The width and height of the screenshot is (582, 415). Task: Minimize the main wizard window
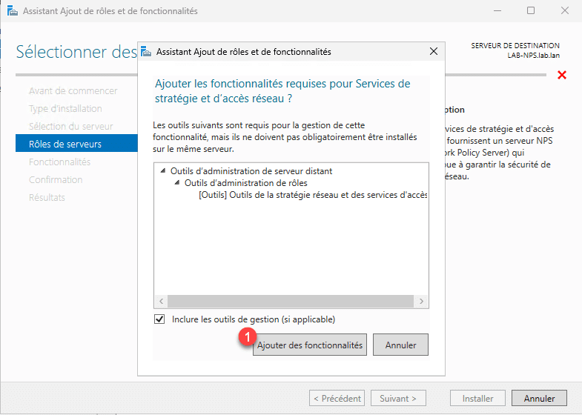click(x=497, y=11)
